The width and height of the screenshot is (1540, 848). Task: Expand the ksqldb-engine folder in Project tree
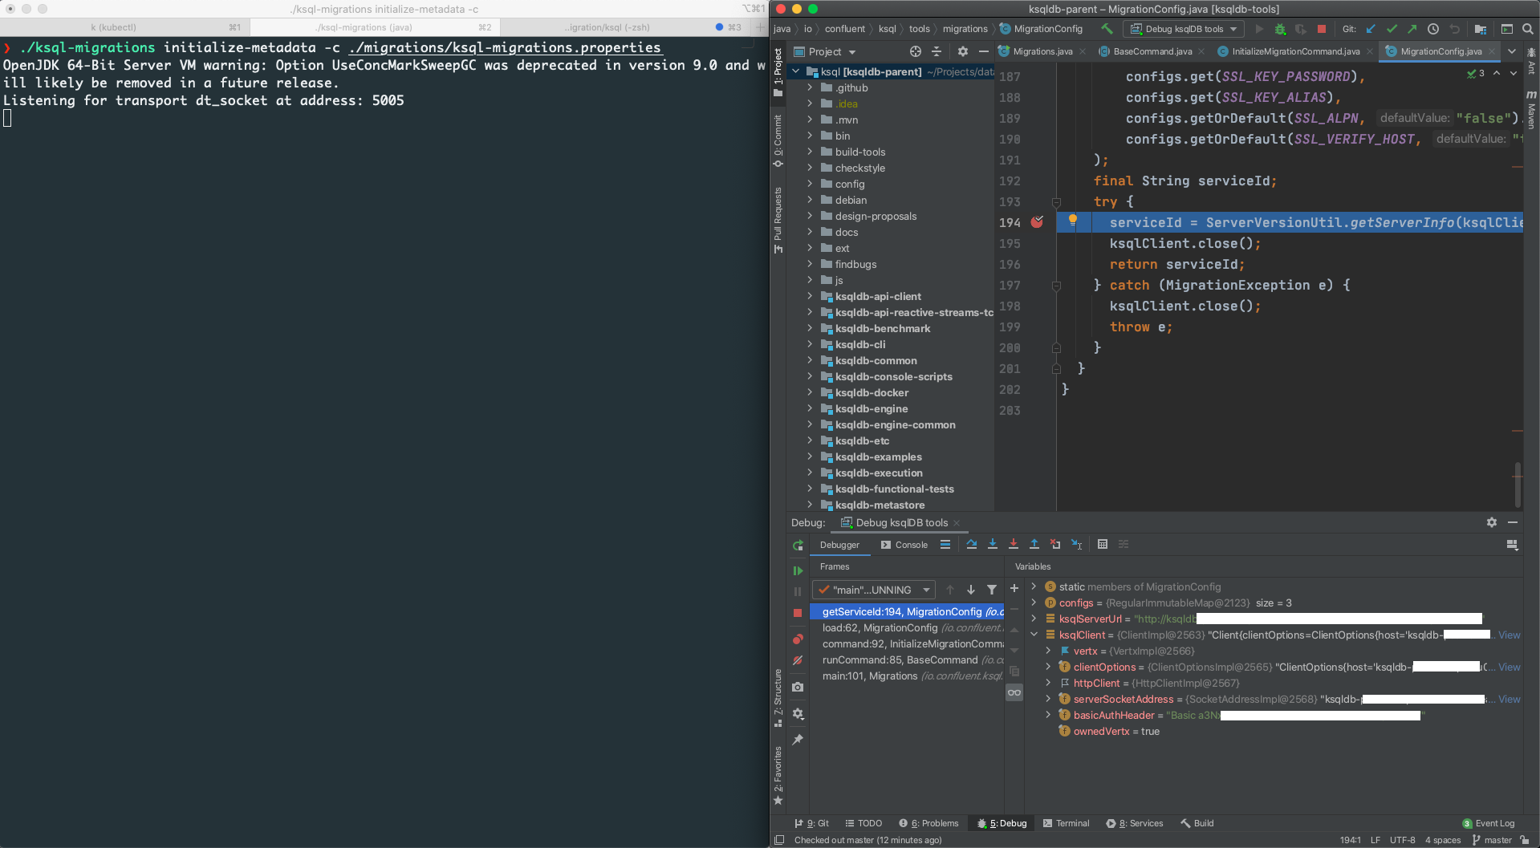pos(811,408)
